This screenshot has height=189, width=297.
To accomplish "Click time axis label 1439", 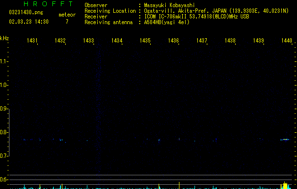I will [x=258, y=40].
